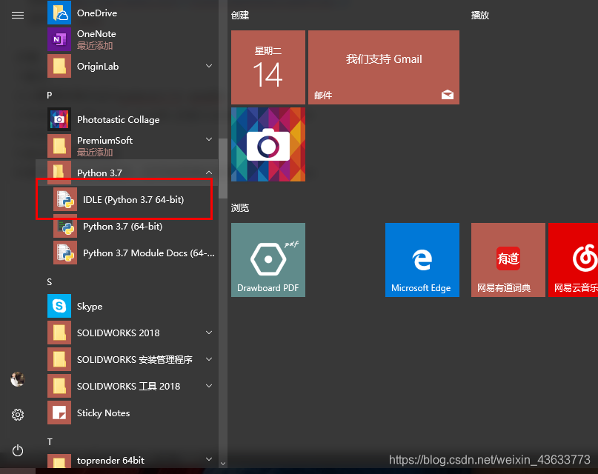This screenshot has width=598, height=474.
Task: Open the Phototastic camera tile
Action: pos(268,144)
